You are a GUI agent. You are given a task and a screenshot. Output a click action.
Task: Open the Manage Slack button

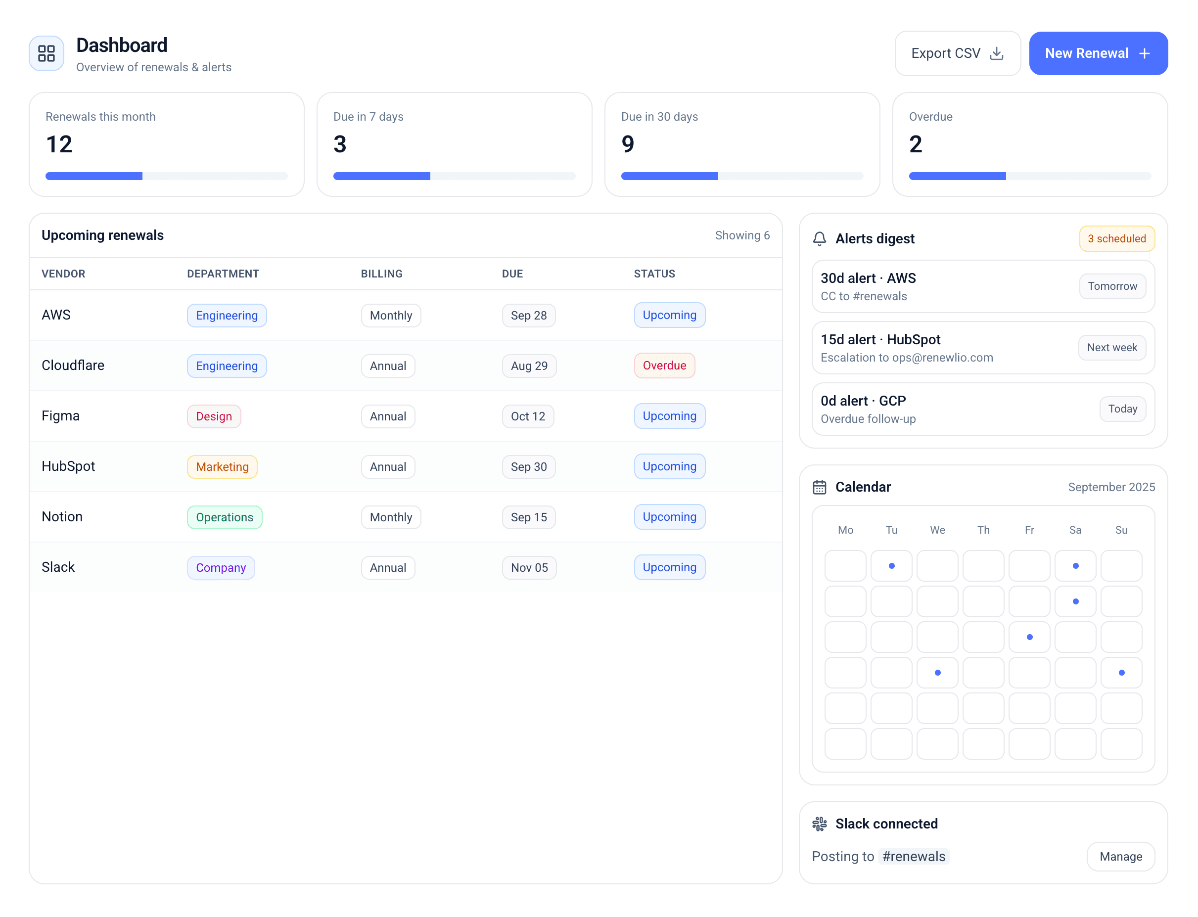[1120, 857]
